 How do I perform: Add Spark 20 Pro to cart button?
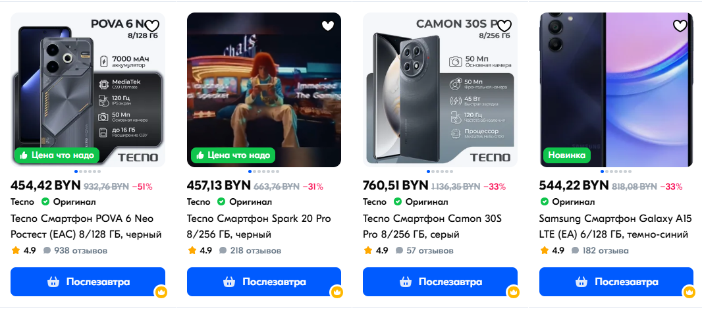point(263,282)
